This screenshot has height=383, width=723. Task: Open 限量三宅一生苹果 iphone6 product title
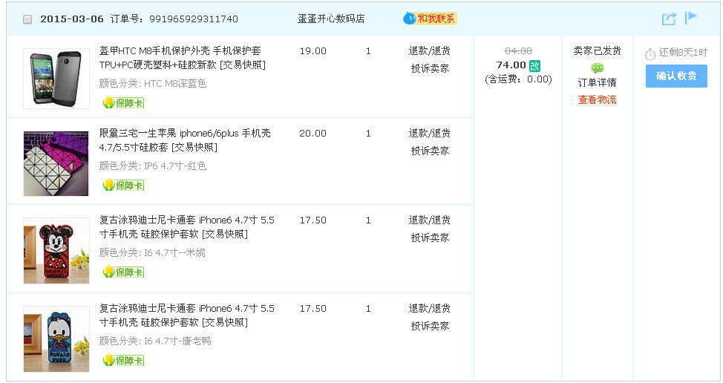[x=185, y=140]
